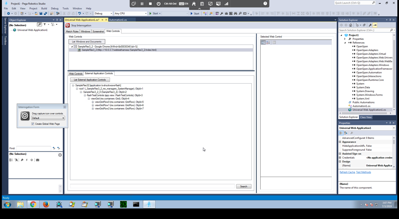Click the Search button
This screenshot has height=219, width=399.
[x=243, y=186]
